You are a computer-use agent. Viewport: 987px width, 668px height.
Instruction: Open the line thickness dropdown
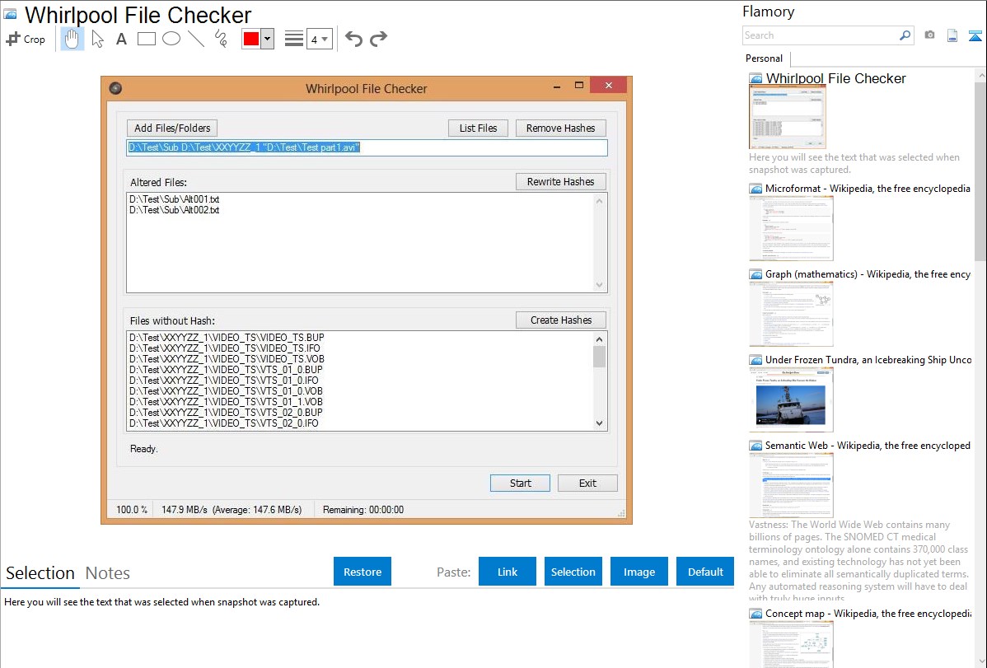319,39
